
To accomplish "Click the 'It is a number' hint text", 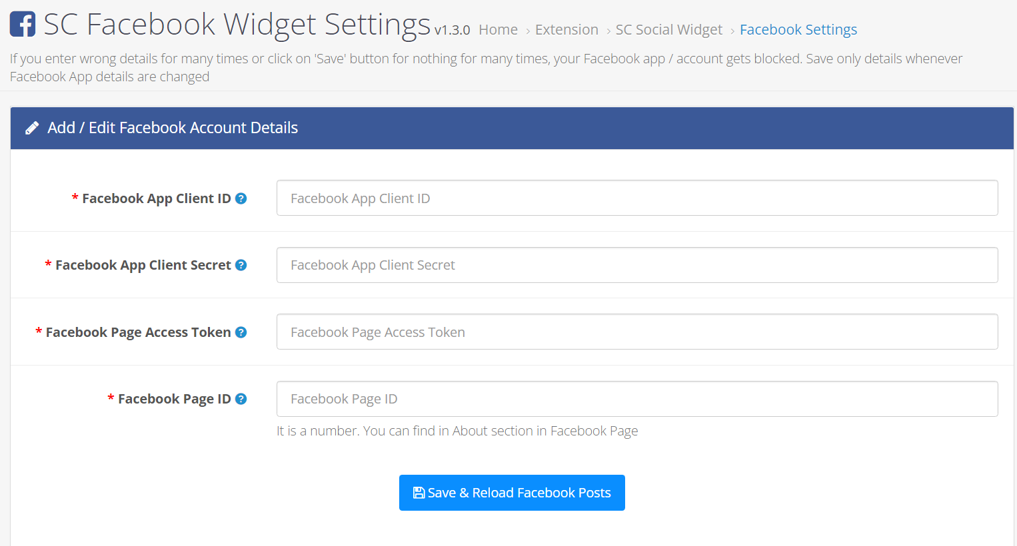I will pos(457,431).
